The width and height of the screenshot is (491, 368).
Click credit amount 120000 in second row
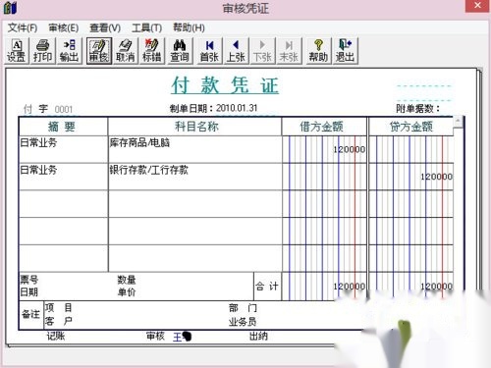coord(437,177)
